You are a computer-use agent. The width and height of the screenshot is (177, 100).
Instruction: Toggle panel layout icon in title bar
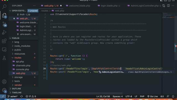[x=165, y=1]
